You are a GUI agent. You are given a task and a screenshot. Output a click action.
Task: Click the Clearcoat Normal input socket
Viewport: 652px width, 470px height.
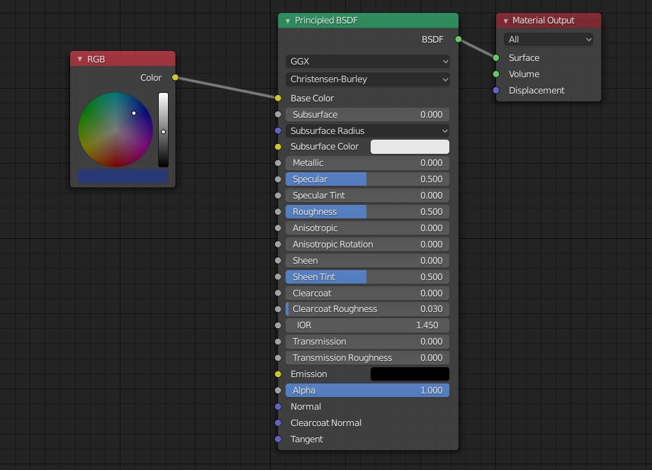(x=279, y=423)
